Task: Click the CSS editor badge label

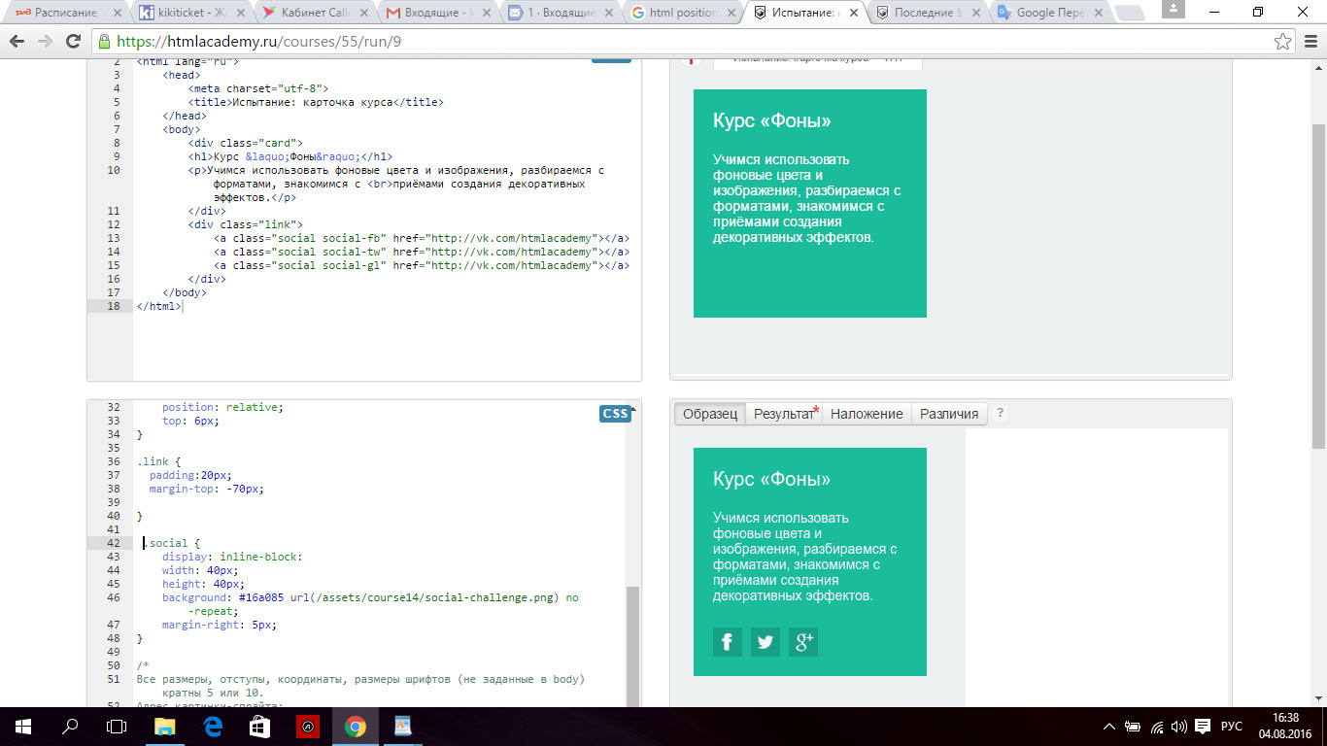Action: (x=615, y=414)
